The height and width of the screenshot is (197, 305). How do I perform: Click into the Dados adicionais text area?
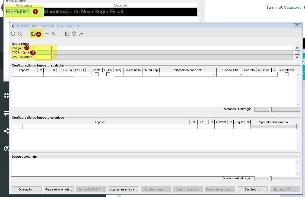153,168
